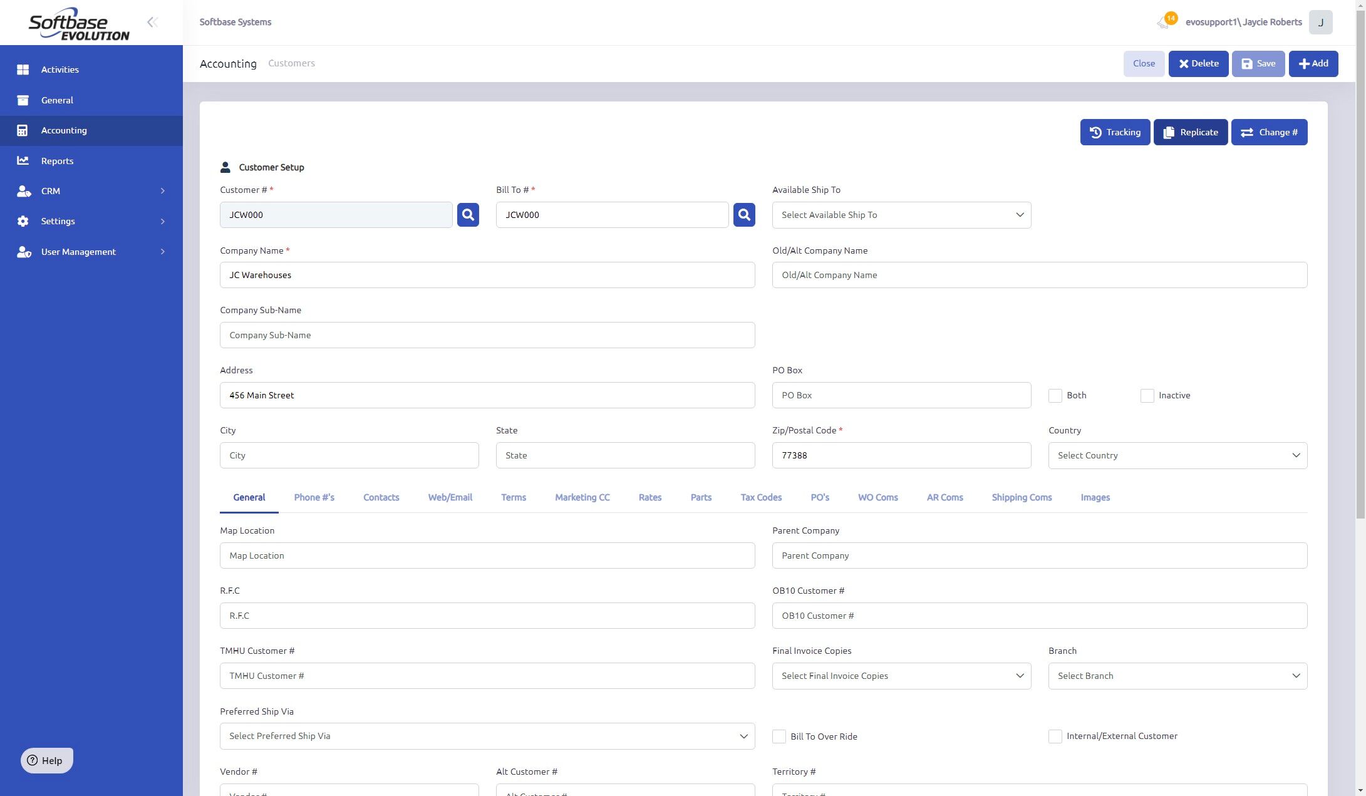
Task: Open the Available Ship To dropdown
Action: 901,215
